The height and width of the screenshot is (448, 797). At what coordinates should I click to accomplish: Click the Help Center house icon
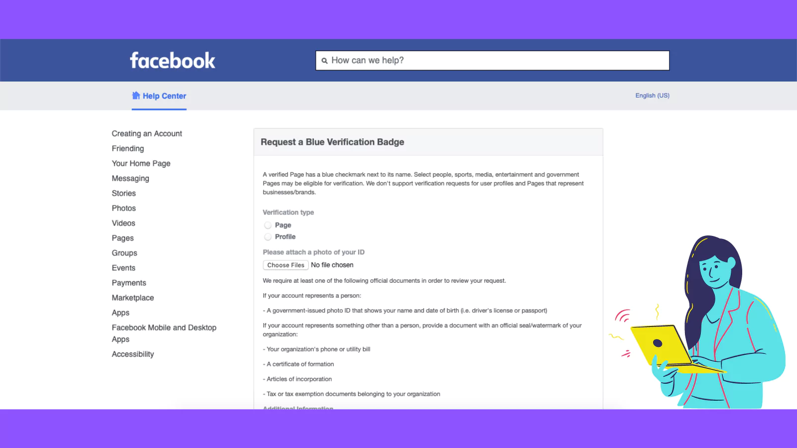click(136, 96)
